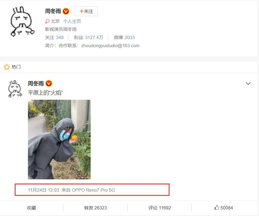This screenshot has width=259, height=216.
Task: Open the 微博 2033 posts count
Action: (124, 37)
